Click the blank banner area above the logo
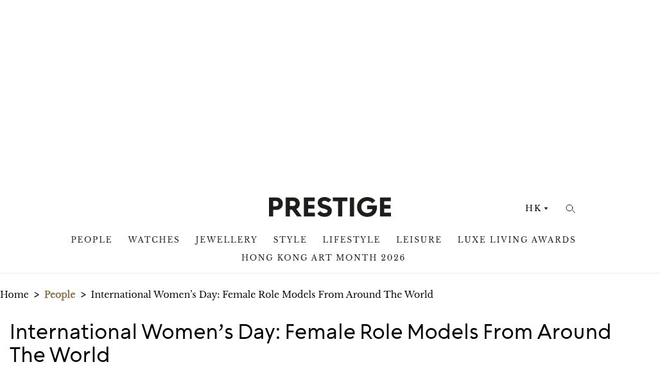The image size is (660, 371). pyautogui.click(x=330, y=90)
